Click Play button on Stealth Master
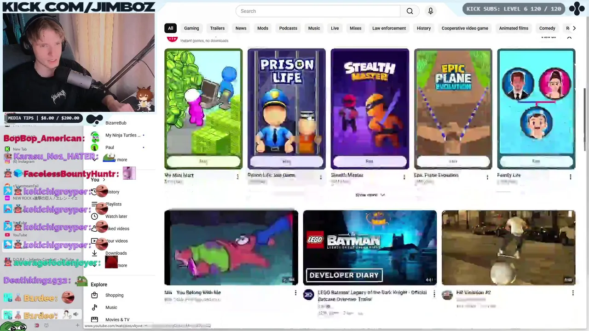Screen dimensions: 589x331 (x=370, y=161)
